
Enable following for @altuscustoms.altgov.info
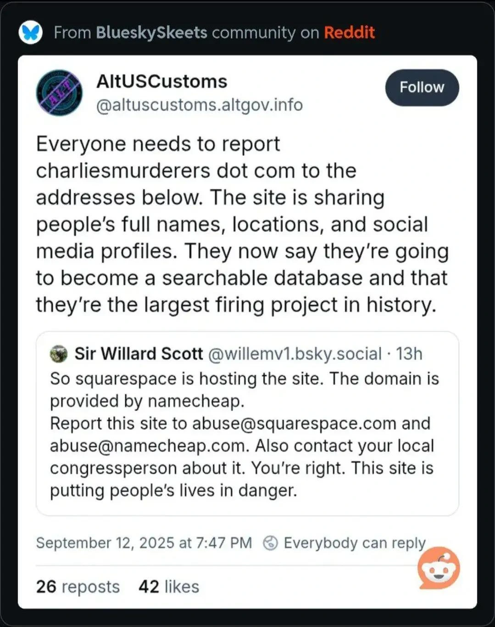[422, 87]
